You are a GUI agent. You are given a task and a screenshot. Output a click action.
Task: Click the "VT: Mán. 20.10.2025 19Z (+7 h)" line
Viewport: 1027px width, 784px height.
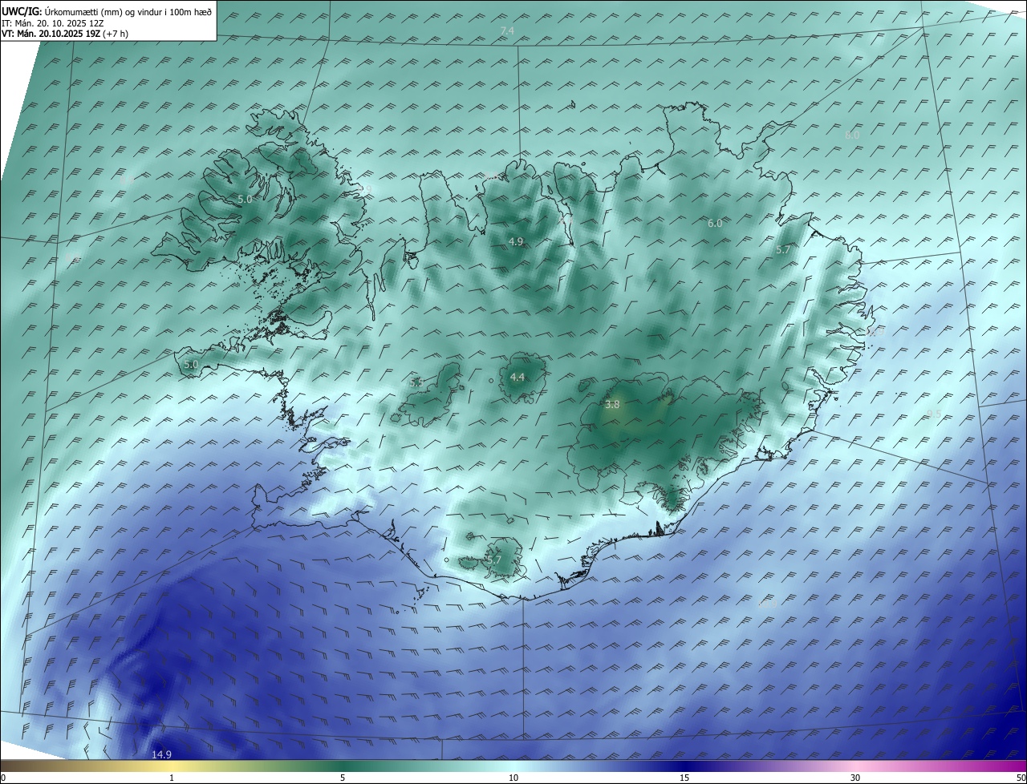click(64, 34)
